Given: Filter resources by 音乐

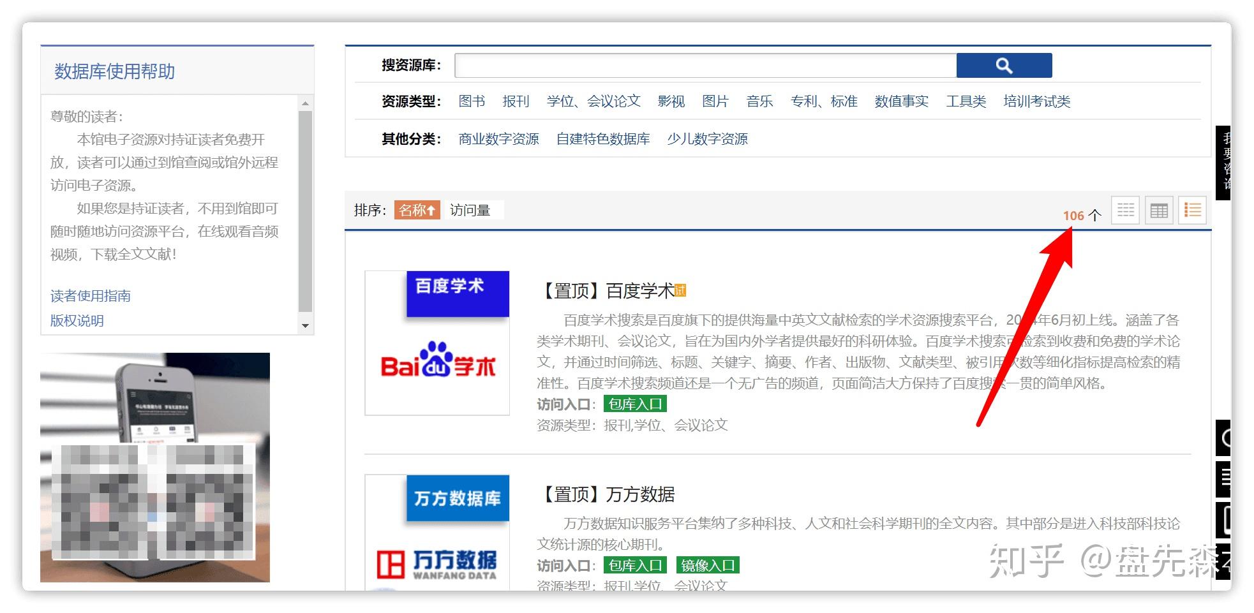Looking at the screenshot, I should pos(759,101).
